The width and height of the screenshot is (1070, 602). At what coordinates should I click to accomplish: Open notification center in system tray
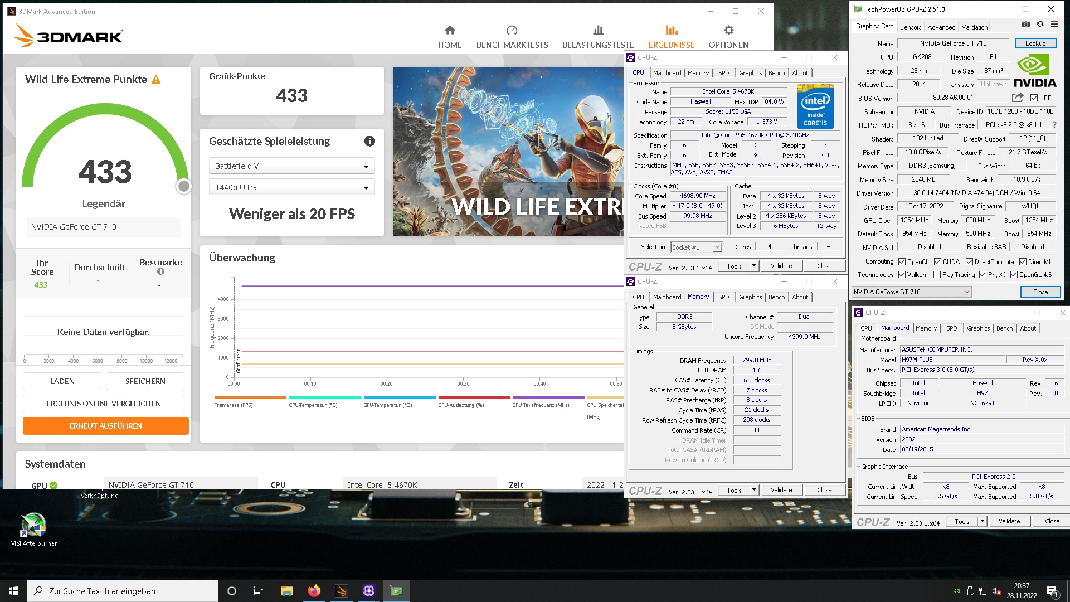pyautogui.click(x=1052, y=591)
